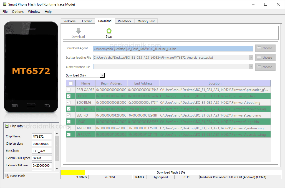
Task: Switch to the Readback tab
Action: point(124,21)
